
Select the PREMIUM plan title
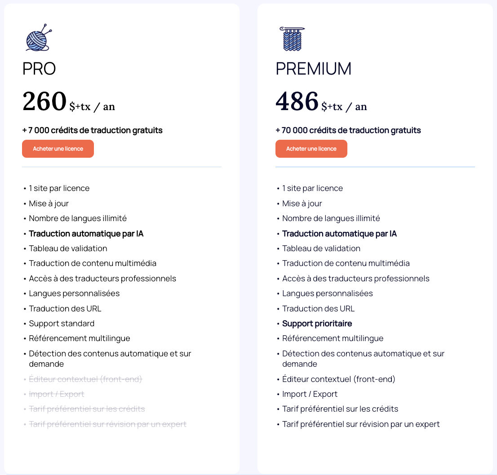tap(314, 69)
